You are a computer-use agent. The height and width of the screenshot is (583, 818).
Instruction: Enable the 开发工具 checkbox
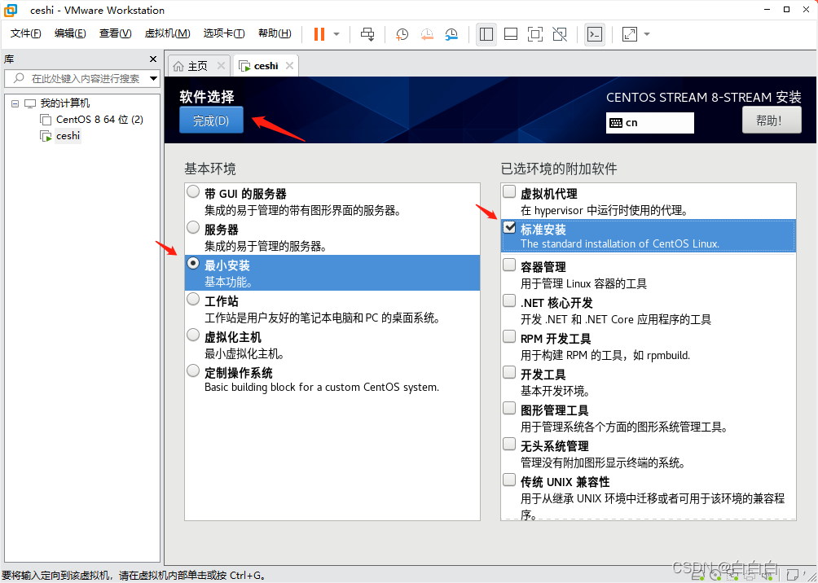pyautogui.click(x=509, y=372)
